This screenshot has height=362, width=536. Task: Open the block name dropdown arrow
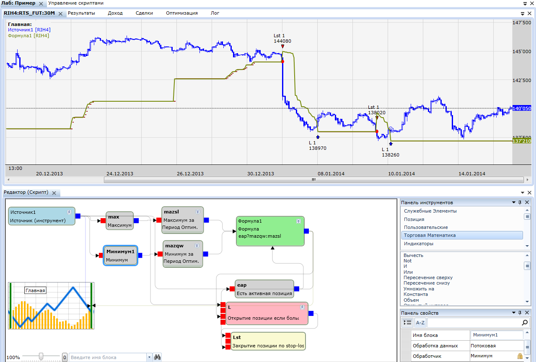[x=150, y=357]
